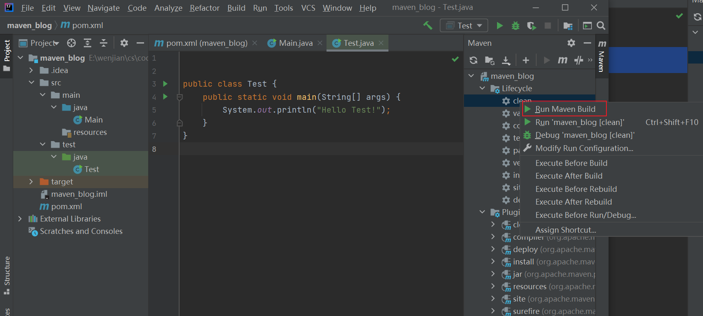This screenshot has height=316, width=703.
Task: Open Project Structure icon in the toolbar
Action: point(568,26)
